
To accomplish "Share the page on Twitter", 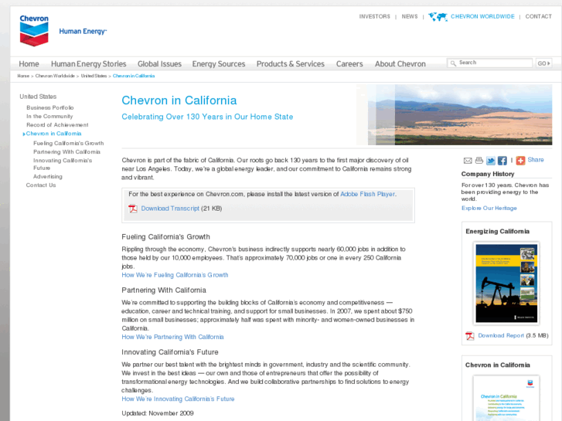I will point(491,161).
